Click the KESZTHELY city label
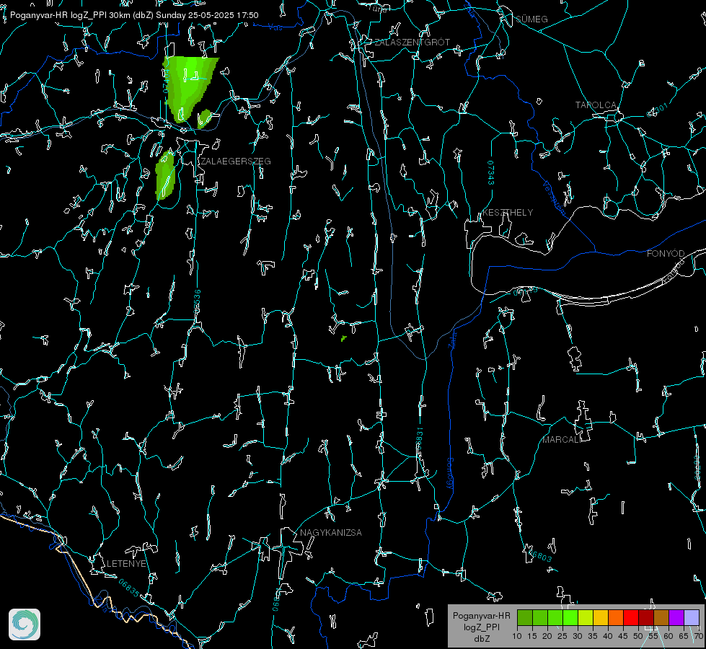This screenshot has height=649, width=706. click(x=508, y=212)
